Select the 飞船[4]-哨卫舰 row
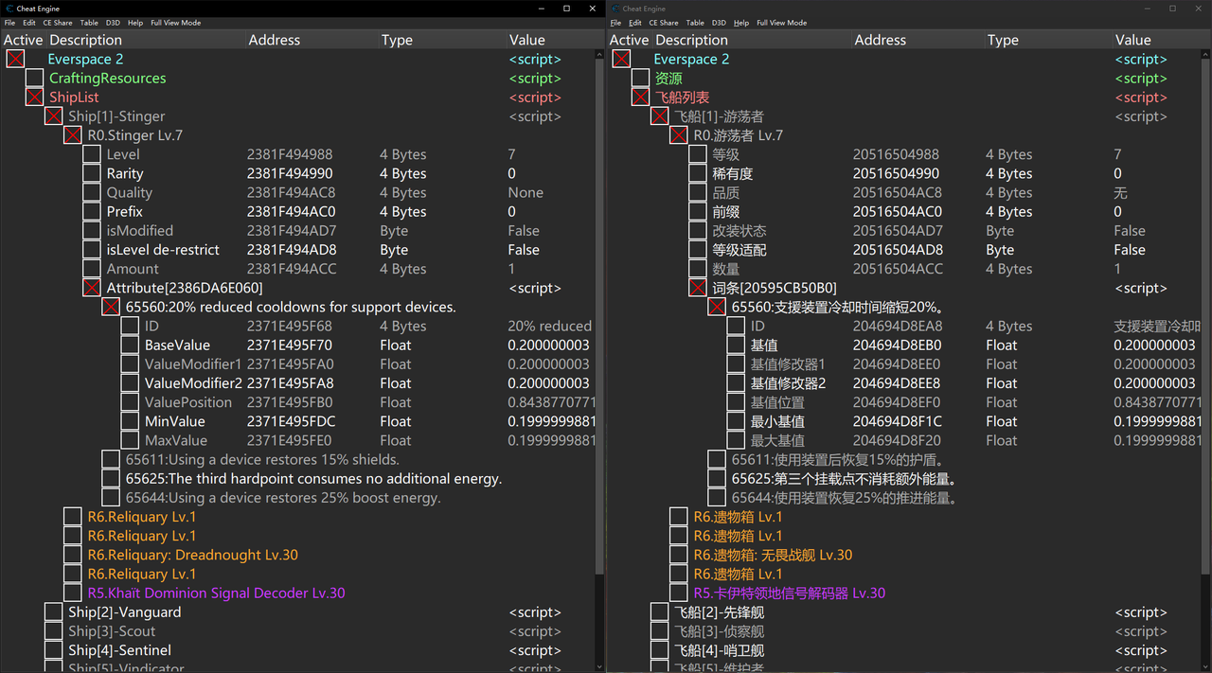The image size is (1212, 673). (719, 650)
